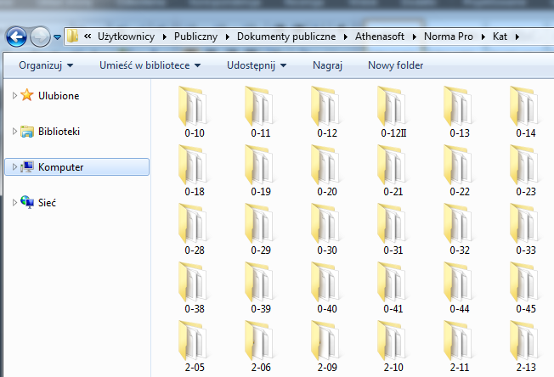The height and width of the screenshot is (377, 554).
Task: Click the Nowy folder button
Action: point(395,65)
